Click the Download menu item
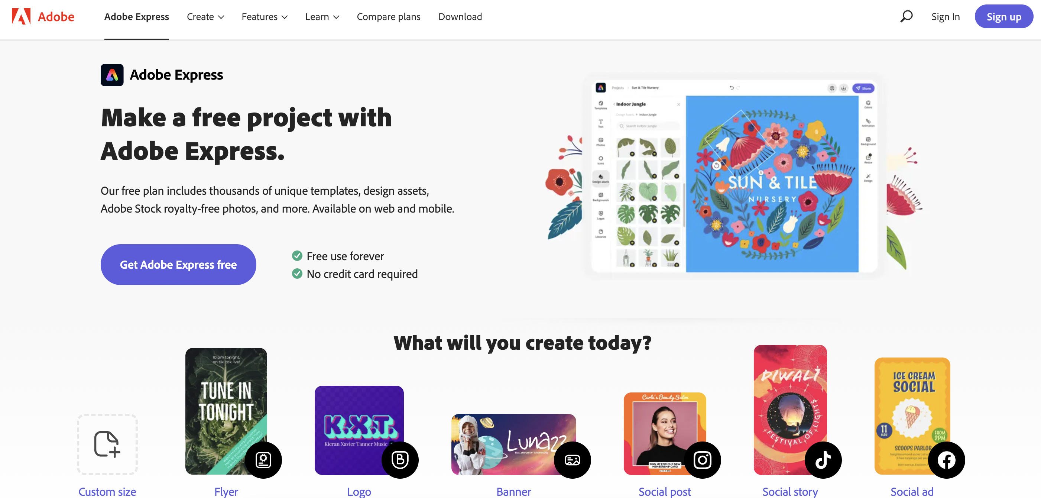 (x=460, y=16)
